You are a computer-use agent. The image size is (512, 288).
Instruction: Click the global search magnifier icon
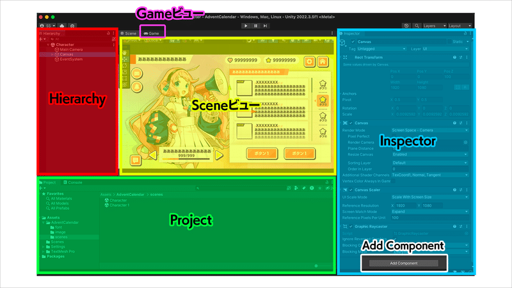click(x=417, y=26)
